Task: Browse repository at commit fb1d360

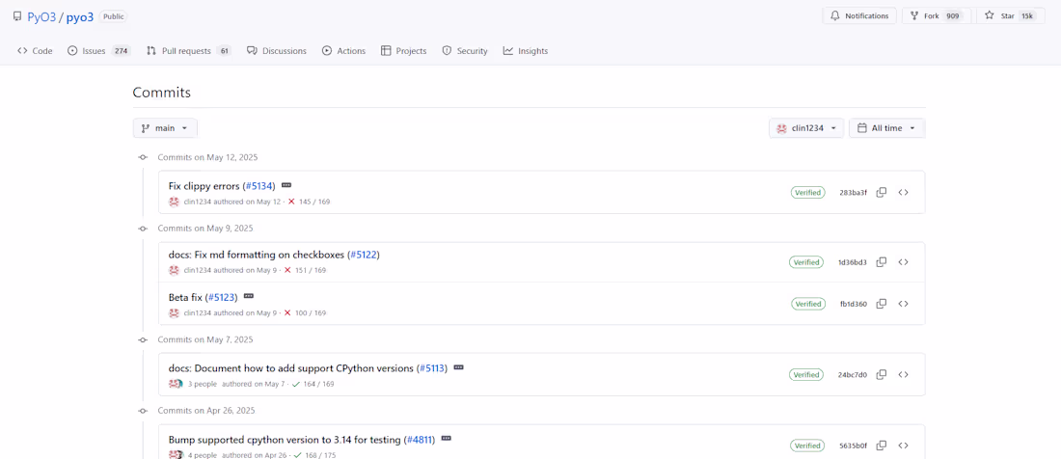Action: [903, 304]
